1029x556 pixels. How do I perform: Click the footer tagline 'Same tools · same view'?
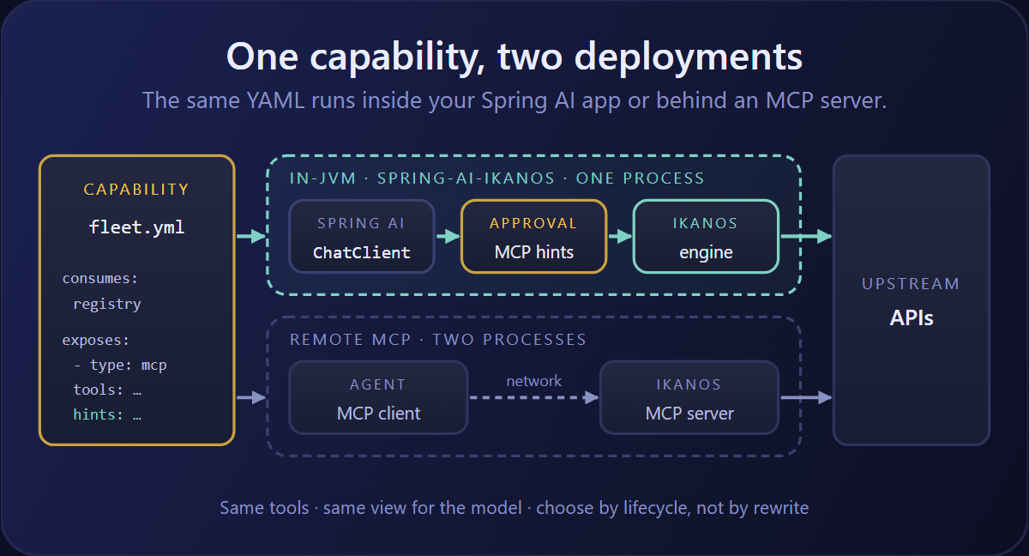click(x=514, y=507)
